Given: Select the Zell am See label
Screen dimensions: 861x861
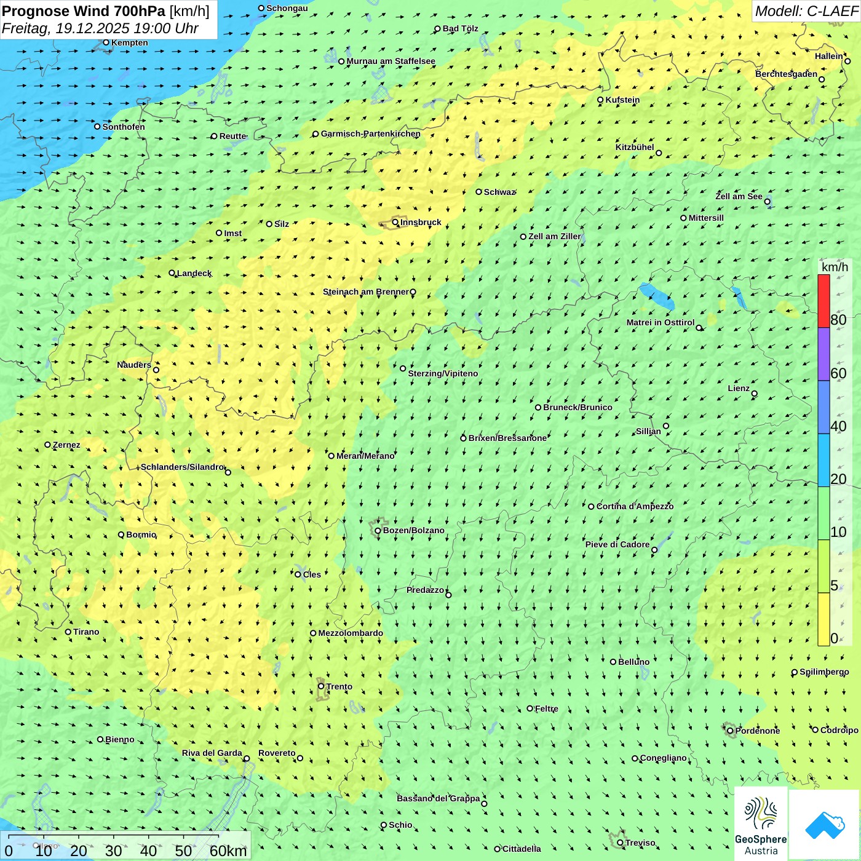Looking at the screenshot, I should point(739,196).
